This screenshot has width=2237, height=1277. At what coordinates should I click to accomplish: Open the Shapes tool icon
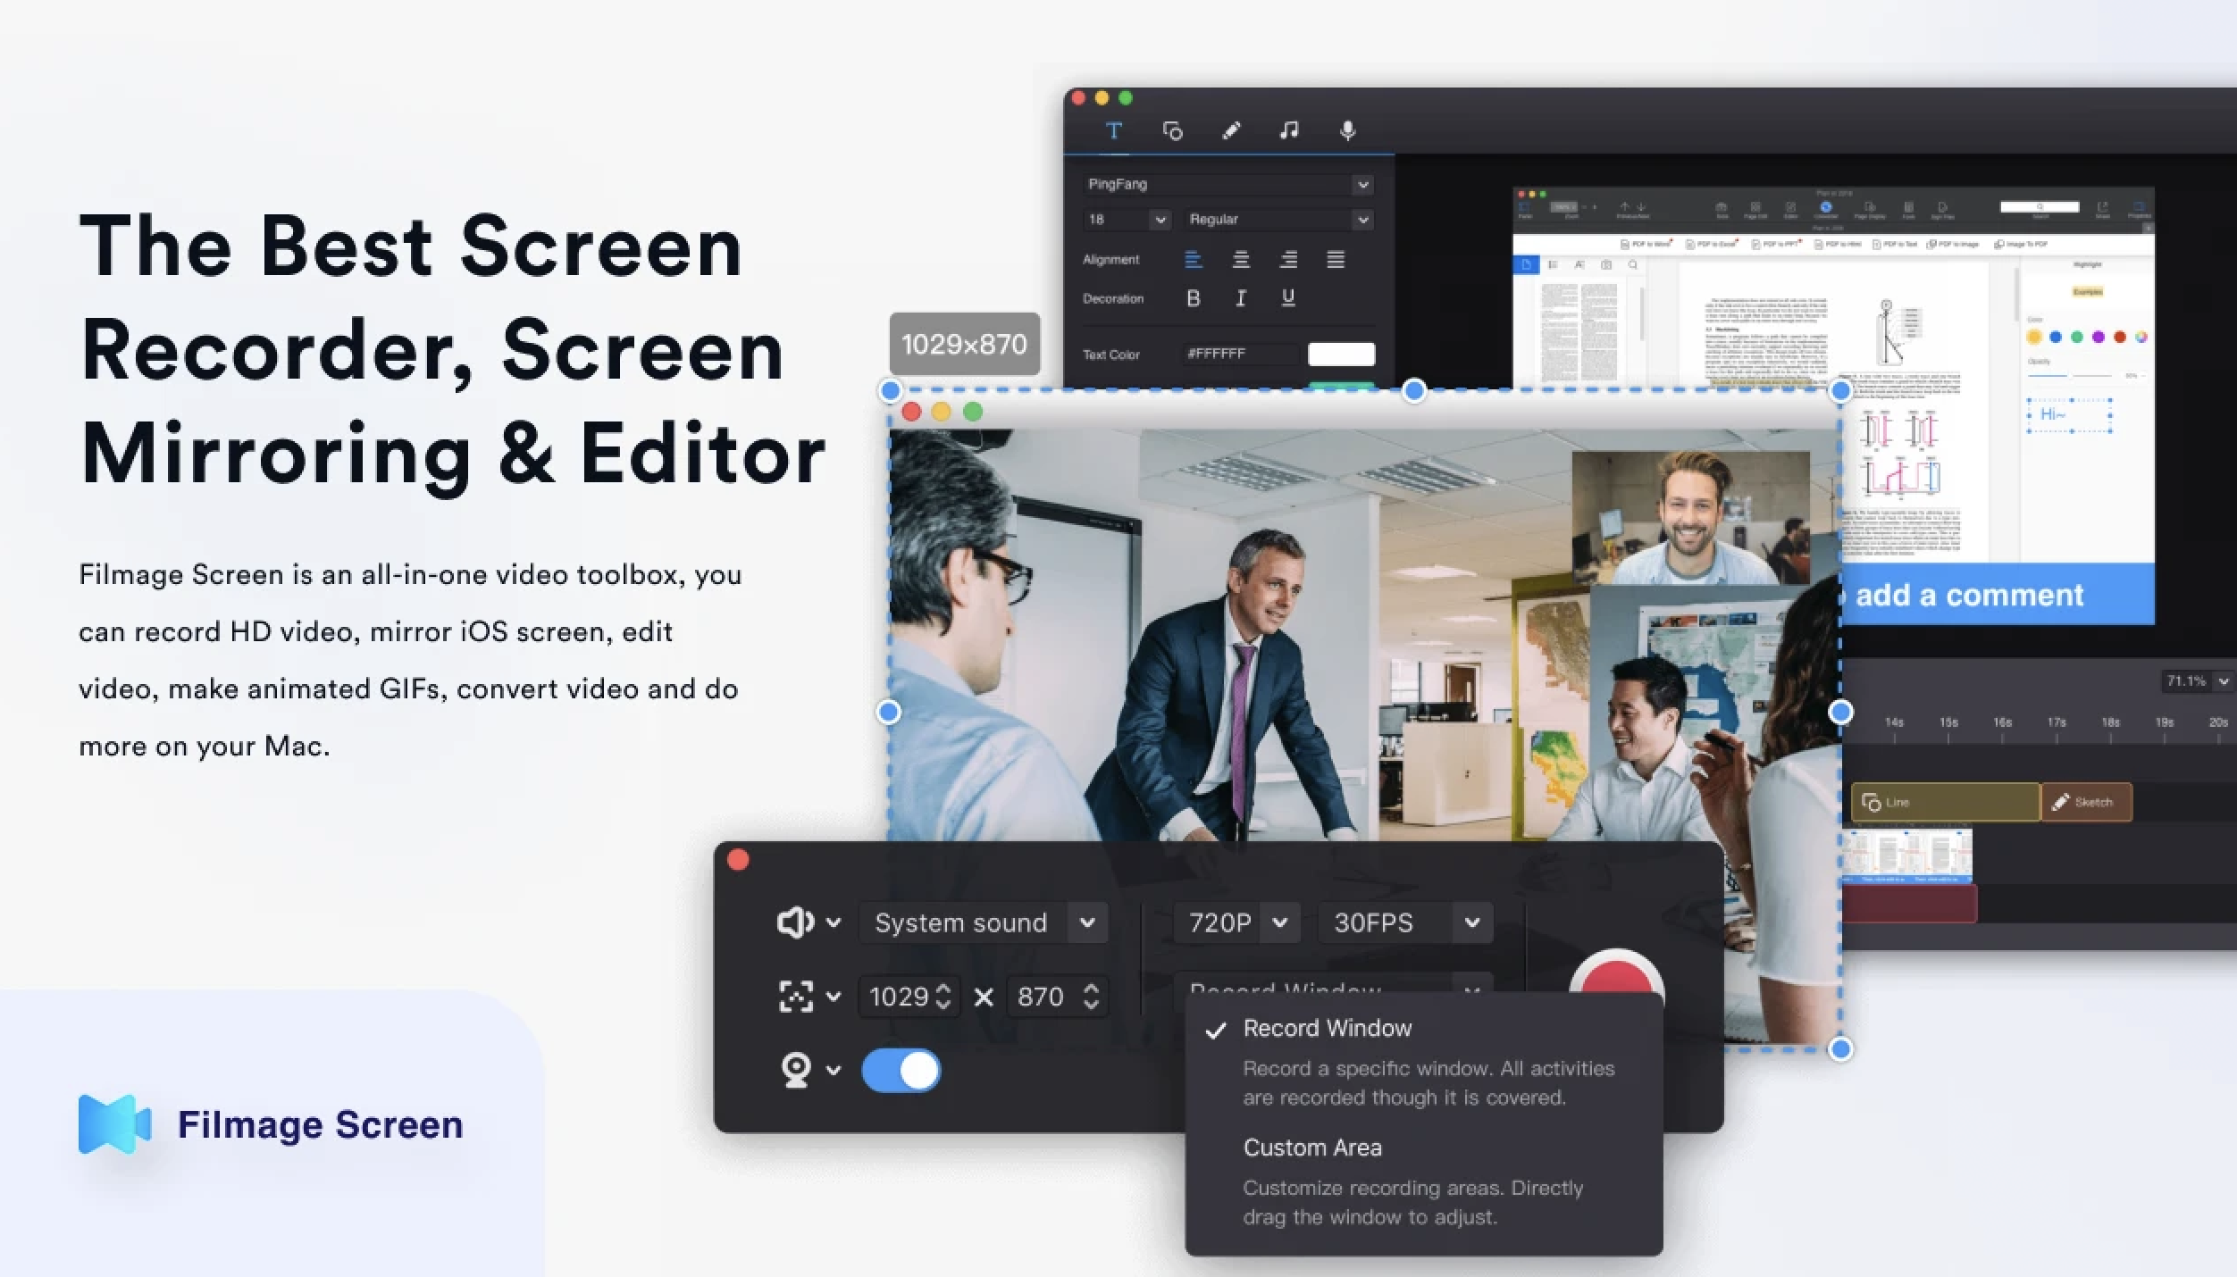coord(1172,131)
